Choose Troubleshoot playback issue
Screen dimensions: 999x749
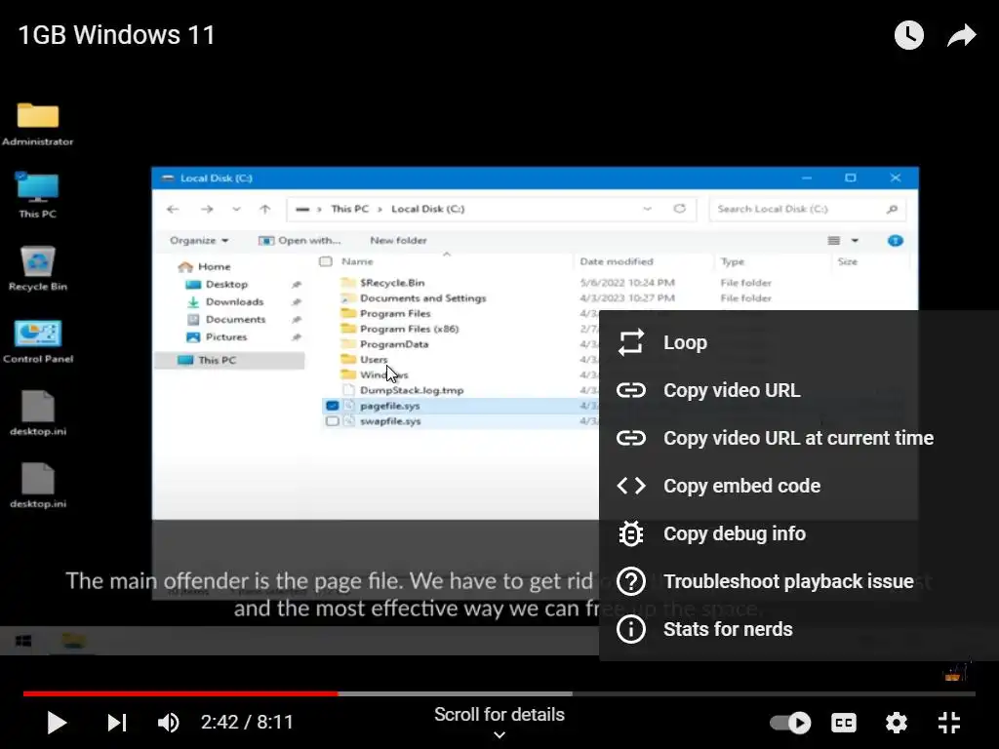click(x=799, y=581)
